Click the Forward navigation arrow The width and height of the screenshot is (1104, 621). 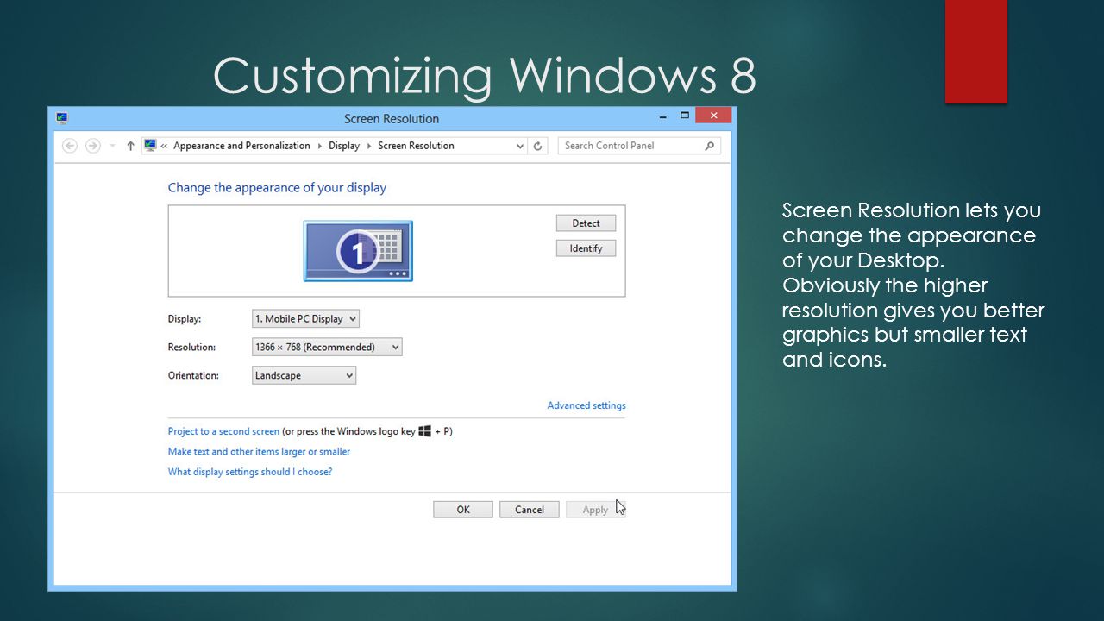pos(93,146)
